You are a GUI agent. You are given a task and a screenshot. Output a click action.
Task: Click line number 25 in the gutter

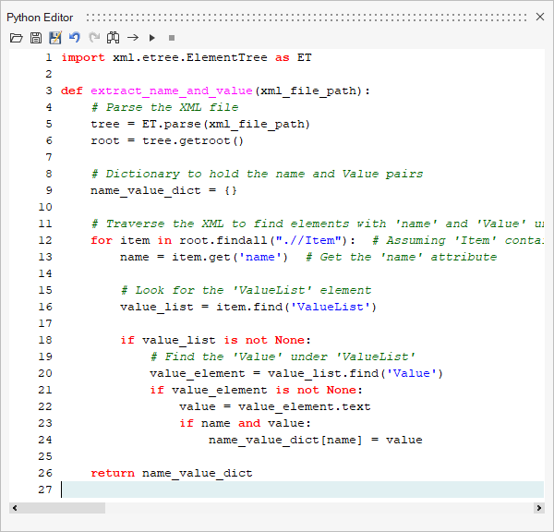(45, 456)
